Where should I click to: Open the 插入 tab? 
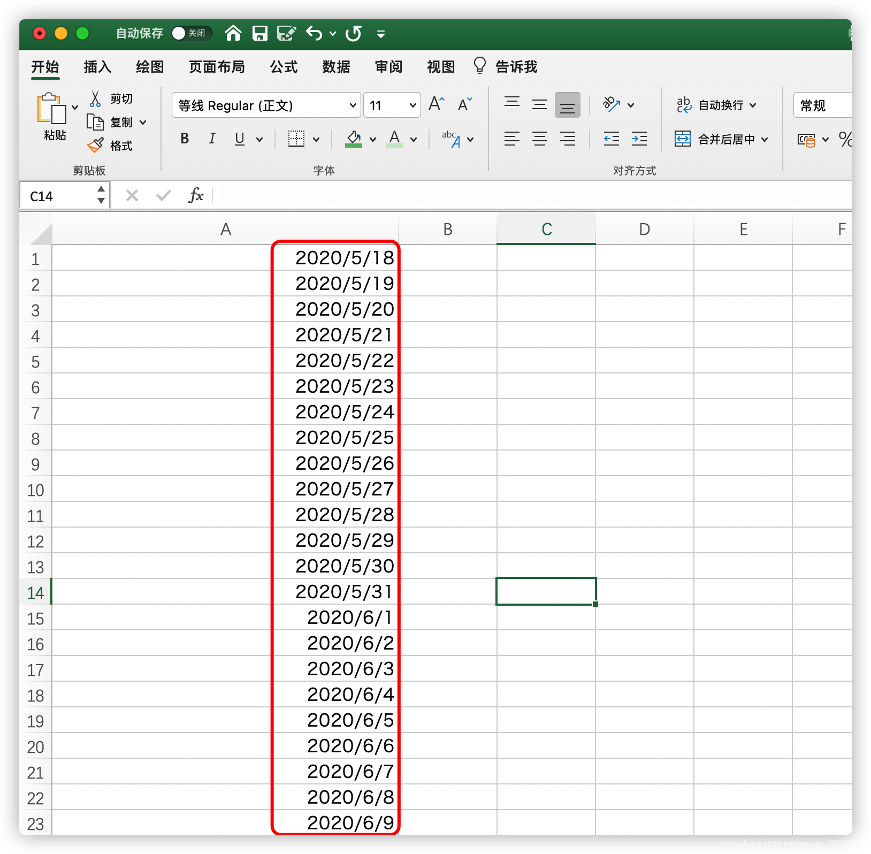point(97,66)
